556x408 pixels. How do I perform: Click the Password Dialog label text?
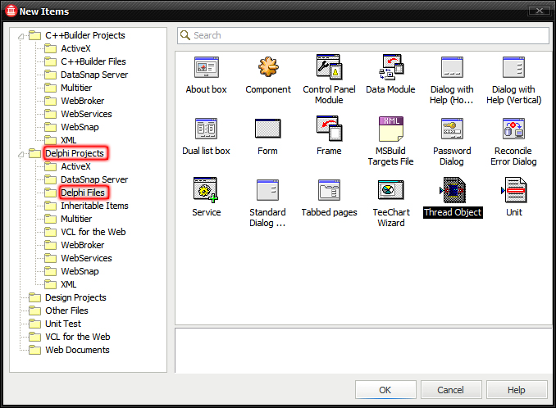coord(452,156)
